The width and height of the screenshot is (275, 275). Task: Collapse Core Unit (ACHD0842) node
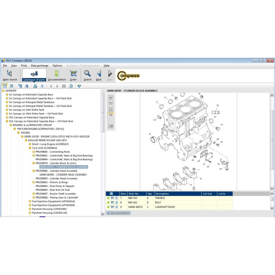pyautogui.click(x=30, y=148)
